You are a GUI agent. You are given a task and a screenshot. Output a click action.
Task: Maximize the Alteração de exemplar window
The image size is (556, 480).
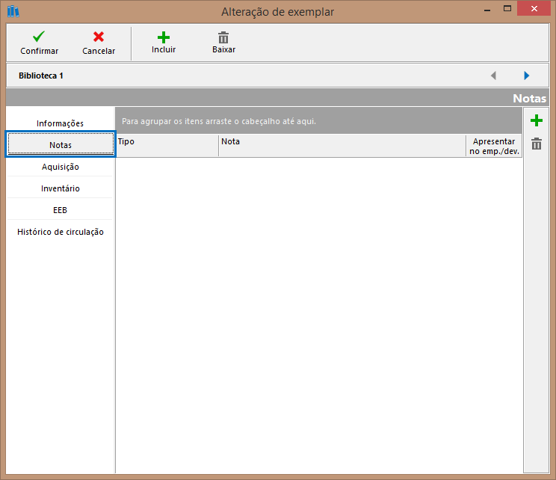pyautogui.click(x=507, y=9)
